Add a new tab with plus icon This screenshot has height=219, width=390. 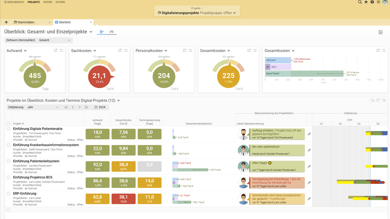(6, 22)
